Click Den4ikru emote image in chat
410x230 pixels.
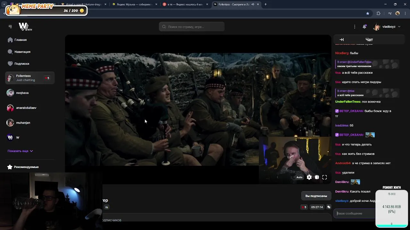click(355, 182)
